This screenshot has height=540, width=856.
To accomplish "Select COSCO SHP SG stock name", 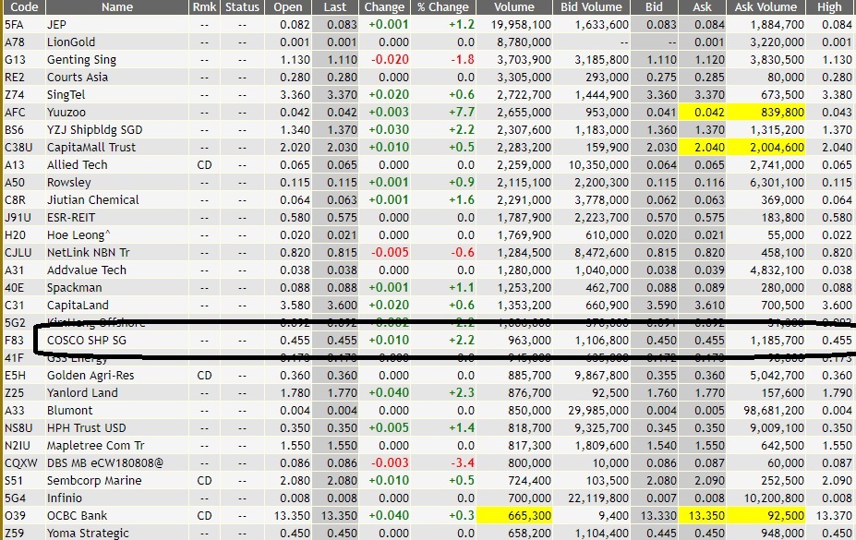I will [x=86, y=341].
